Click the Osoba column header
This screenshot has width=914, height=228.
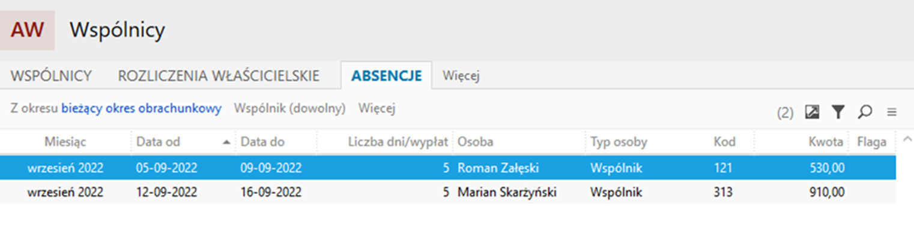pos(519,142)
